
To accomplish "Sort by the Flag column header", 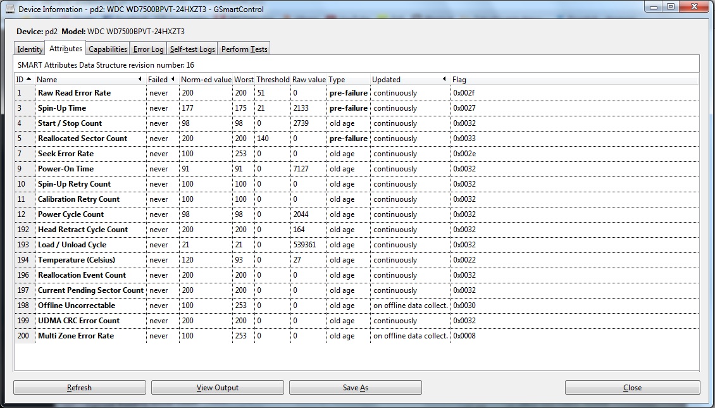I will [x=575, y=79].
